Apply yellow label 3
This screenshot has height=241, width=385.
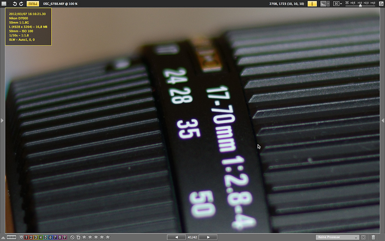(x=36, y=237)
